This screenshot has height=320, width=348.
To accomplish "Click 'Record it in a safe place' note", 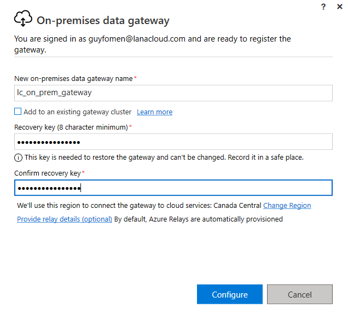I will click(265, 158).
